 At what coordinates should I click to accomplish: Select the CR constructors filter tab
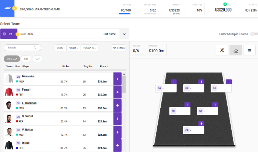[37, 59]
